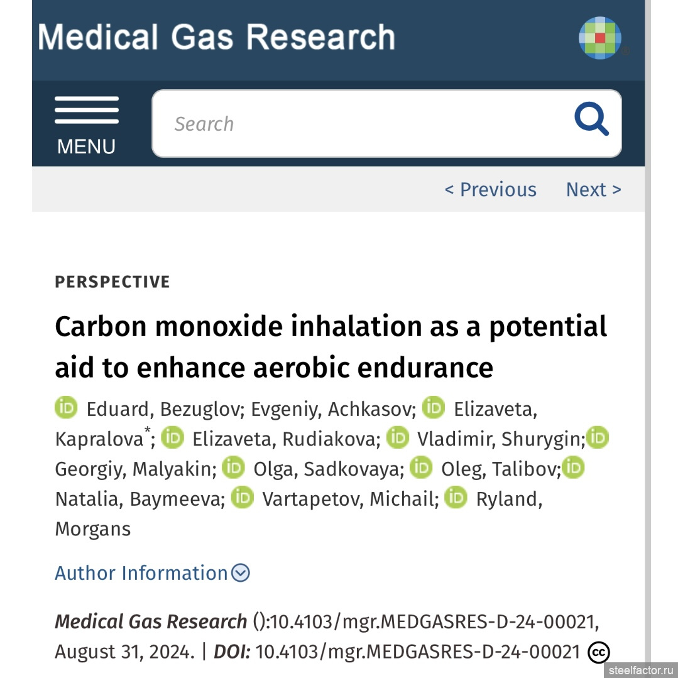Click the Author Information chevron arrow

[x=241, y=573]
